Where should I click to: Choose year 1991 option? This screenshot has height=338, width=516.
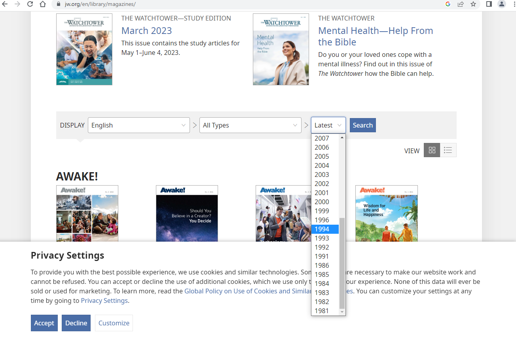325,256
